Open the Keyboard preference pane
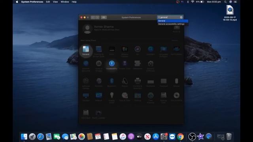Viewport: 253px width, 142px height. pyautogui.click(x=151, y=82)
